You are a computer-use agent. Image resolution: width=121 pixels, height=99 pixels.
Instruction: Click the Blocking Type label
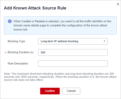tap(16, 41)
